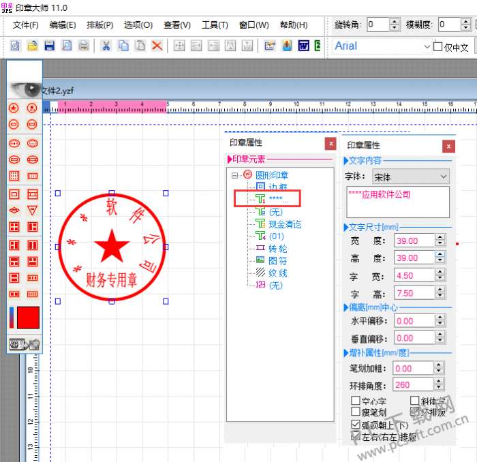Click the blue W Word export icon
This screenshot has width=477, height=462.
[x=303, y=46]
